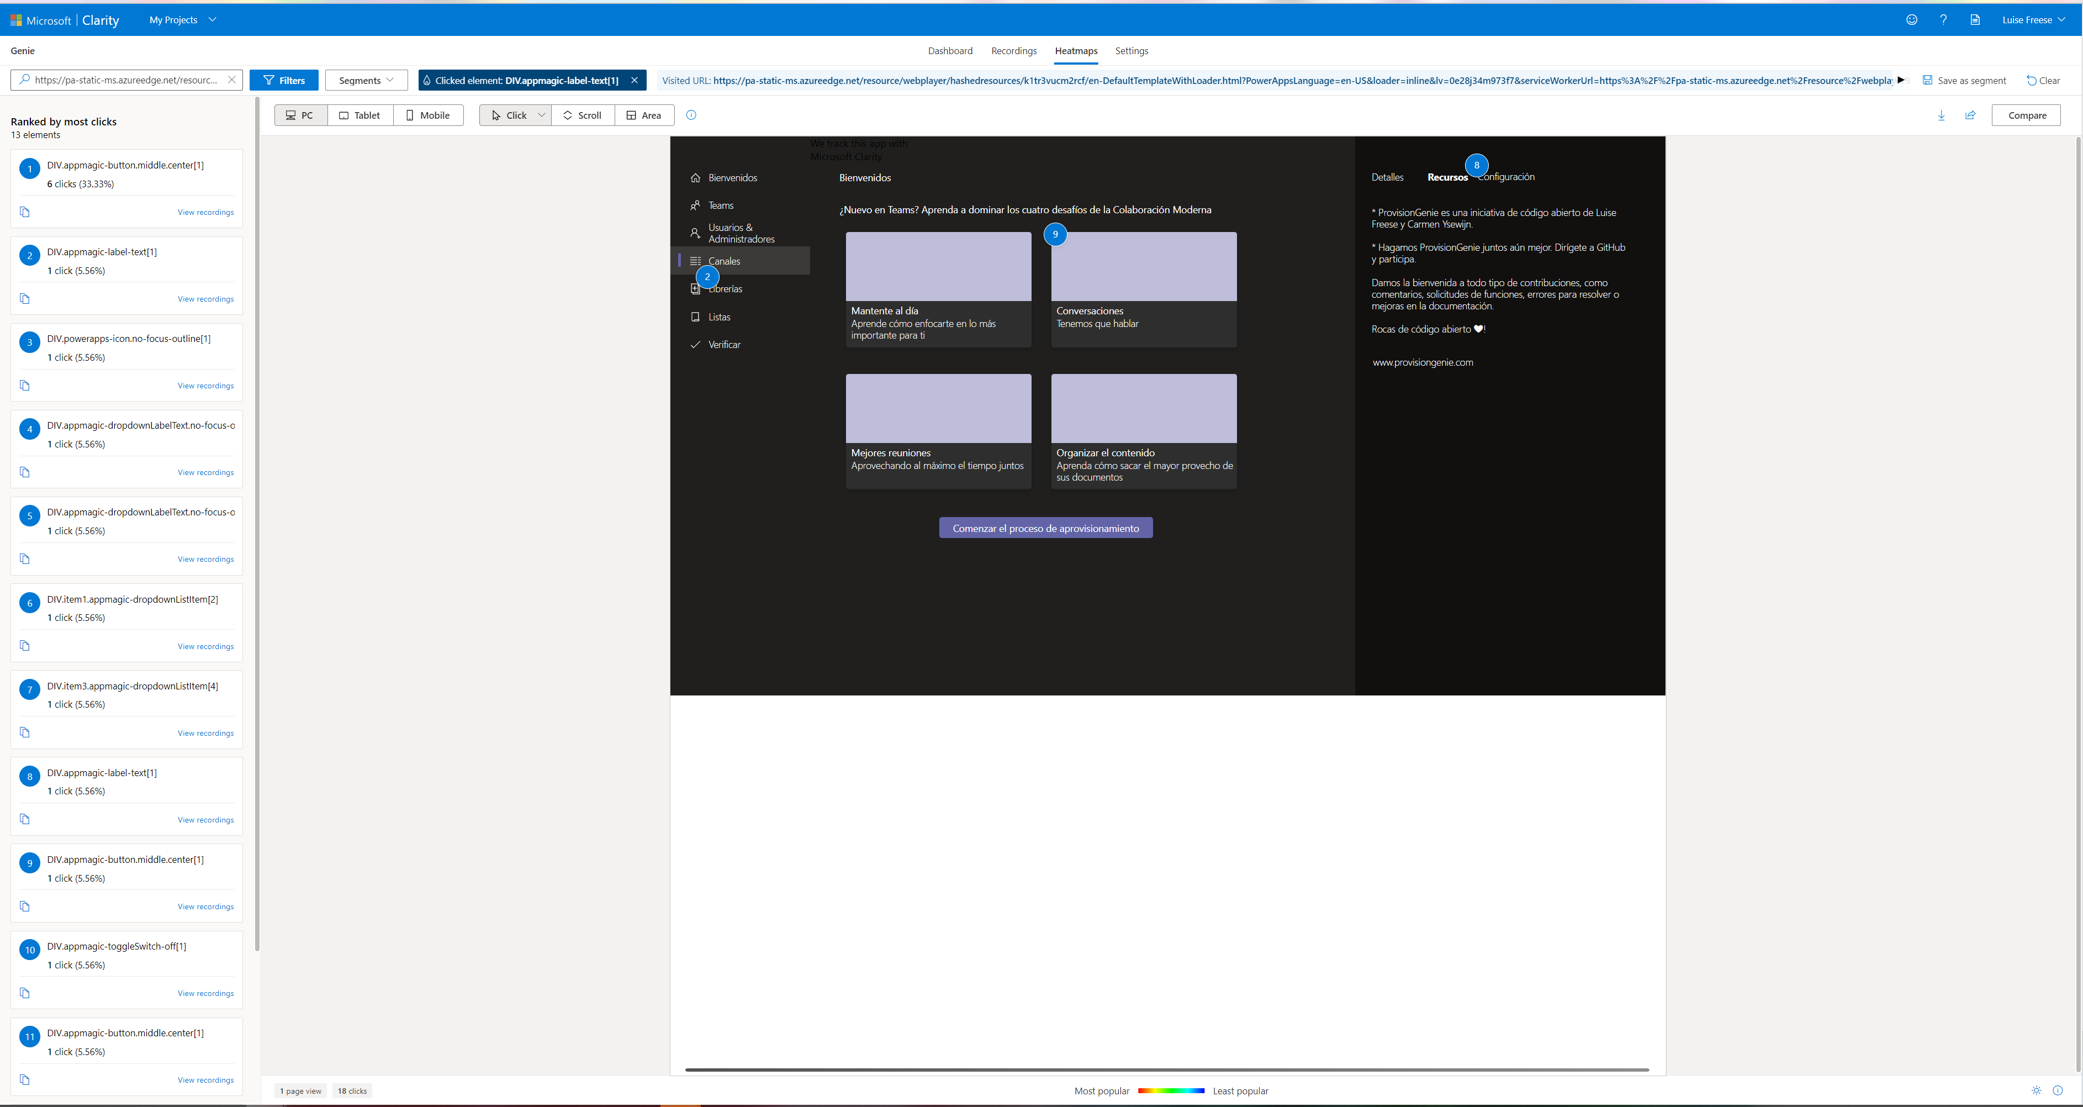
Task: Click the Microsoft Clarity logo
Action: (x=65, y=20)
